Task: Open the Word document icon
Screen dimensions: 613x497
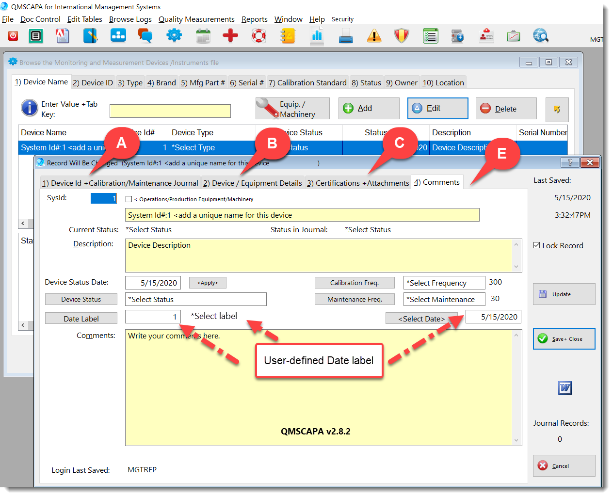Action: (x=565, y=388)
